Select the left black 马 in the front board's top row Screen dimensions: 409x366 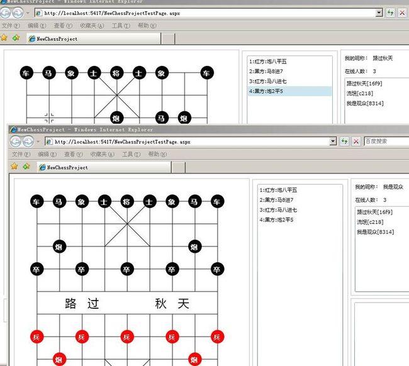(59, 201)
